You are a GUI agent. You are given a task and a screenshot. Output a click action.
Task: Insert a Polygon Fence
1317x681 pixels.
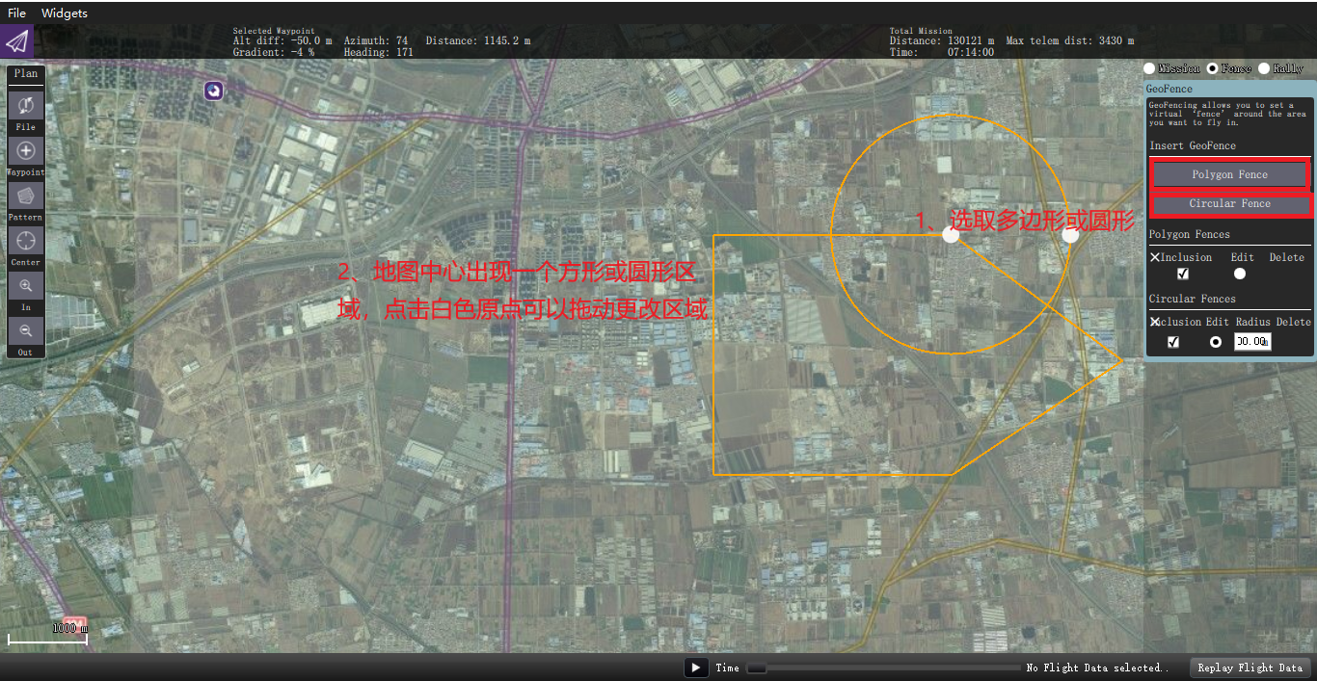[x=1229, y=174]
